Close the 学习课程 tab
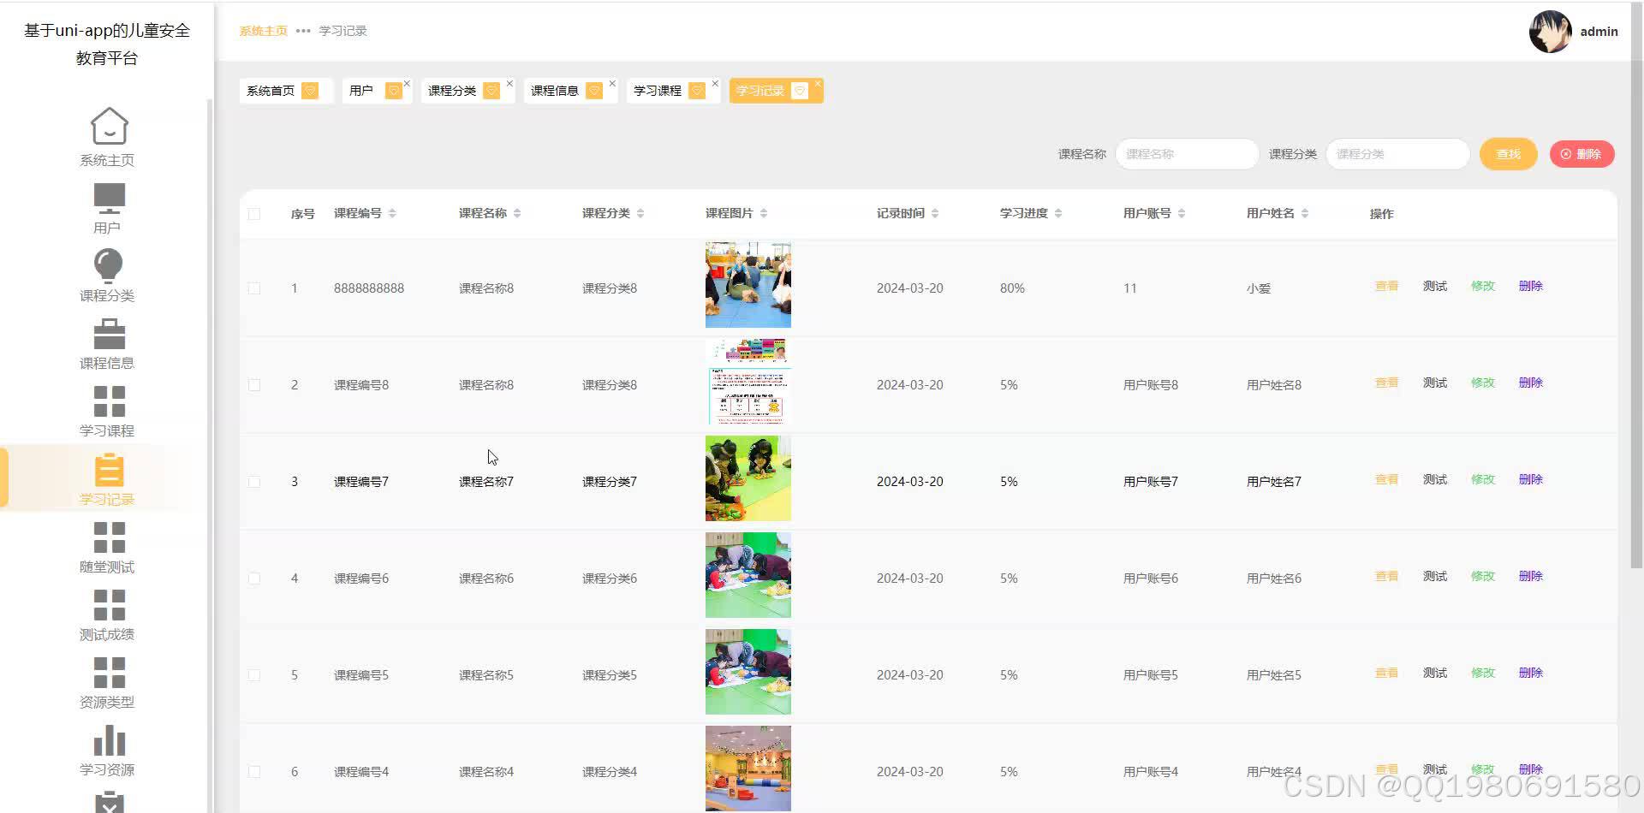 pyautogui.click(x=715, y=83)
